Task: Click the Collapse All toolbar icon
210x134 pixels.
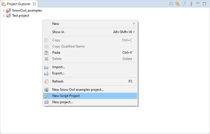Action: point(171,4)
